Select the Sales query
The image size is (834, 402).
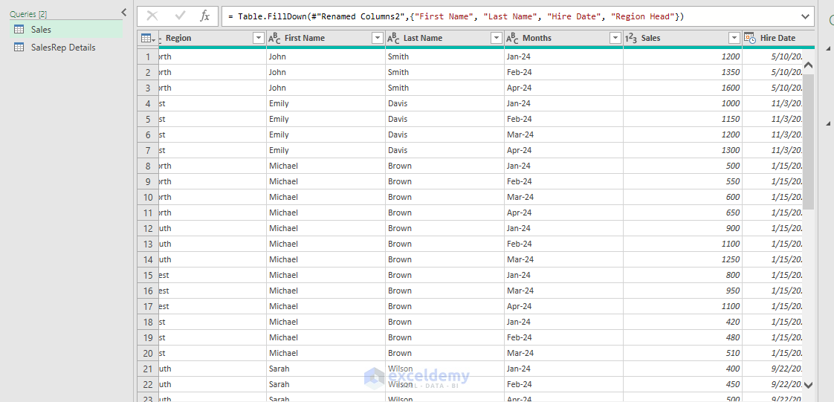tap(66, 29)
